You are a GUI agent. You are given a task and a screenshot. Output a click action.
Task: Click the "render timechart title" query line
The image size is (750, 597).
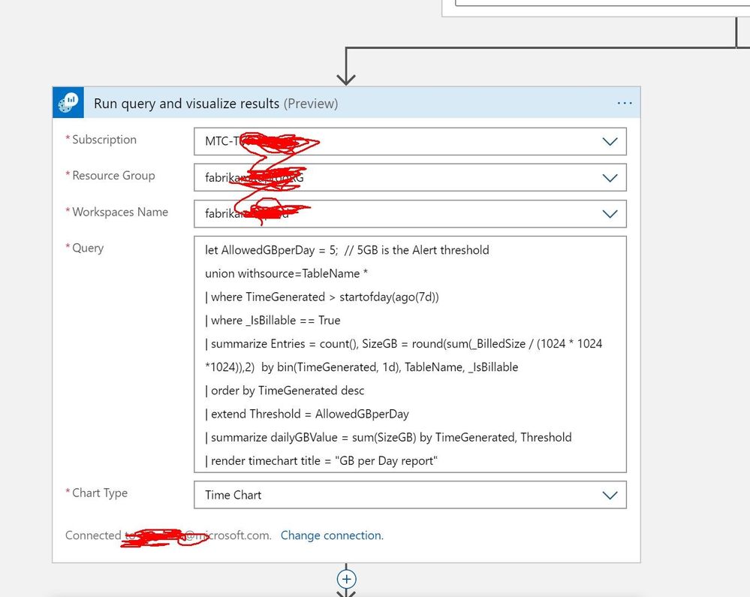pos(321,461)
